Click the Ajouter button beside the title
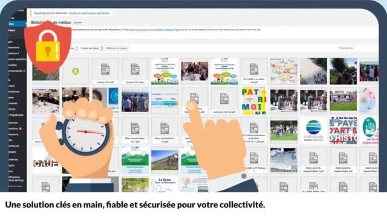 (78, 23)
